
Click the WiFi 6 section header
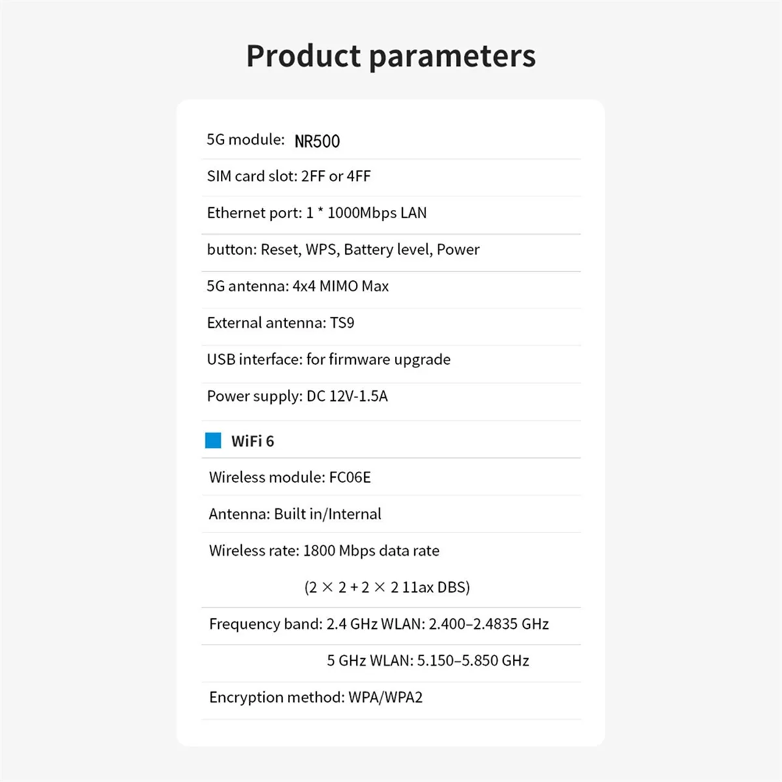pyautogui.click(x=253, y=441)
